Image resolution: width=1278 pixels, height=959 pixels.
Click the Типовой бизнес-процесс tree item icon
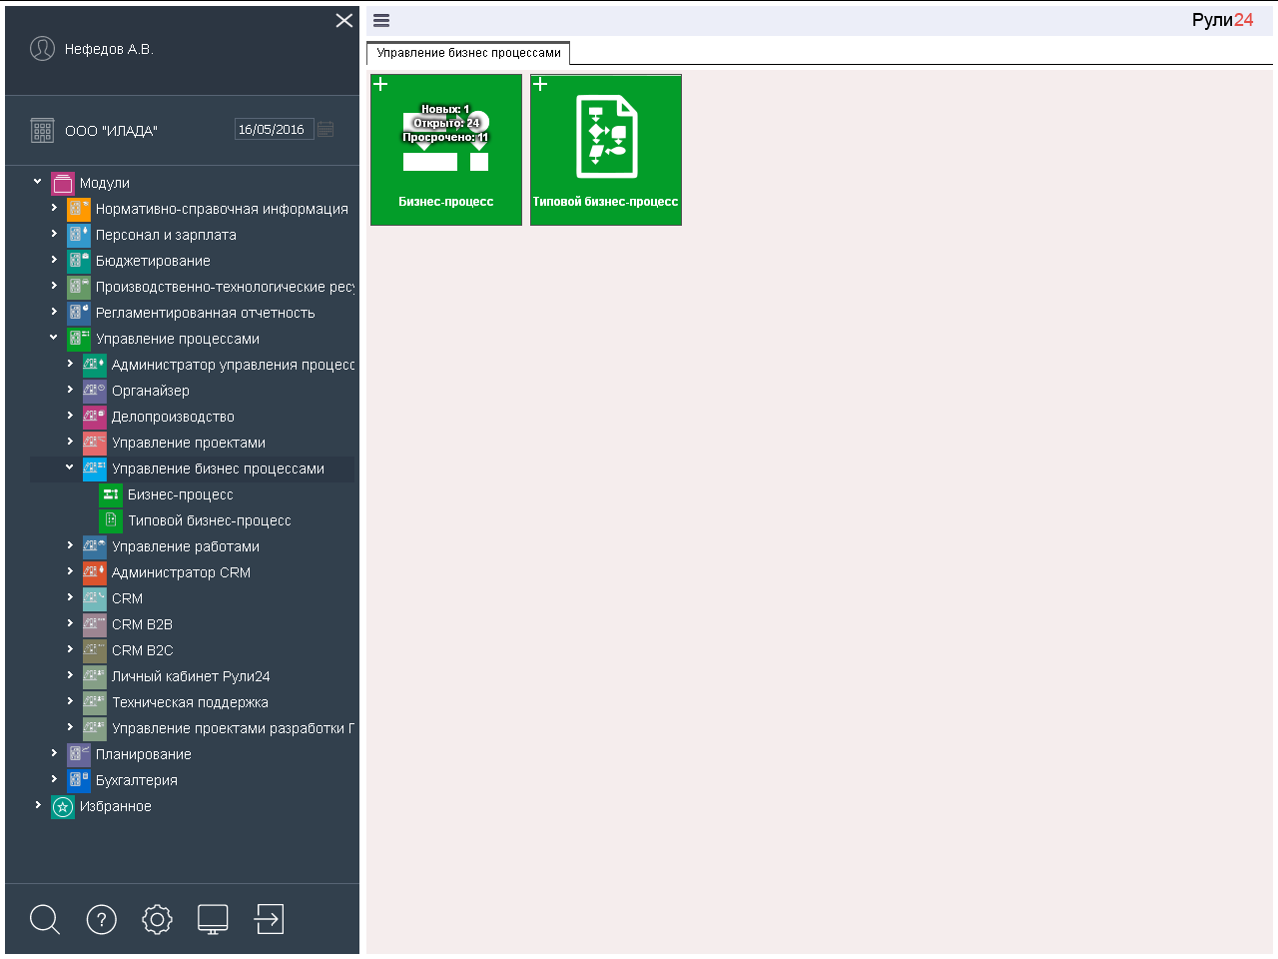111,520
